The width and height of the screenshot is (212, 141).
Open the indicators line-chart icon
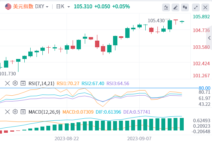tap(166, 7)
